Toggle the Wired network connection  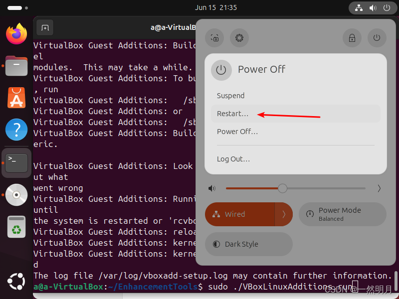(240, 214)
